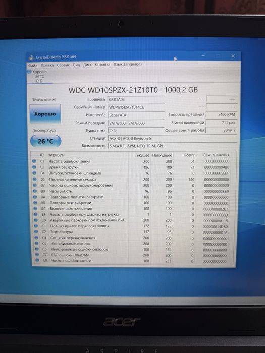Click the disk title WDC WD10SPZX-21Z10T0
The width and height of the screenshot is (265, 353).
click(x=114, y=90)
